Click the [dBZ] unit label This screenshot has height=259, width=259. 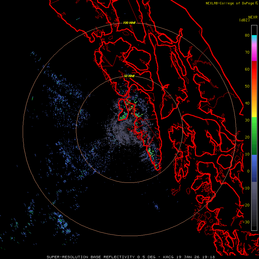pos(244,20)
